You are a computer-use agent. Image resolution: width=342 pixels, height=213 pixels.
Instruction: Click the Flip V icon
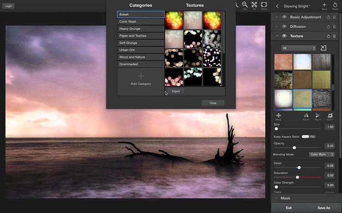[x=318, y=115]
